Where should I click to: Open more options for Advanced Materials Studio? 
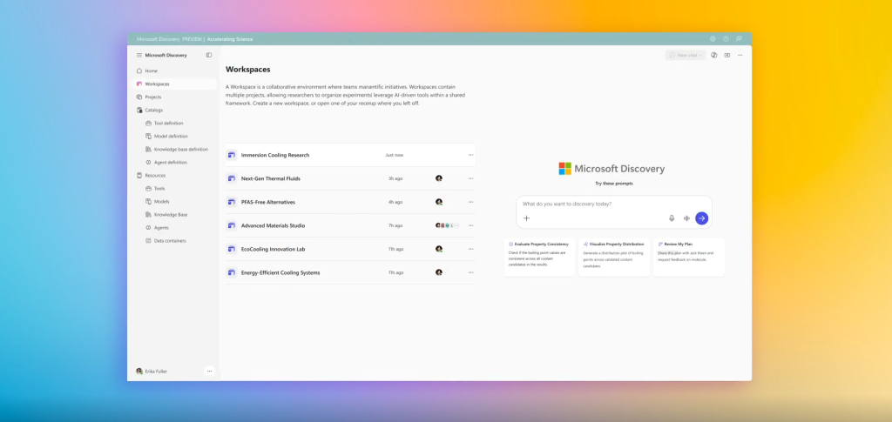[471, 225]
